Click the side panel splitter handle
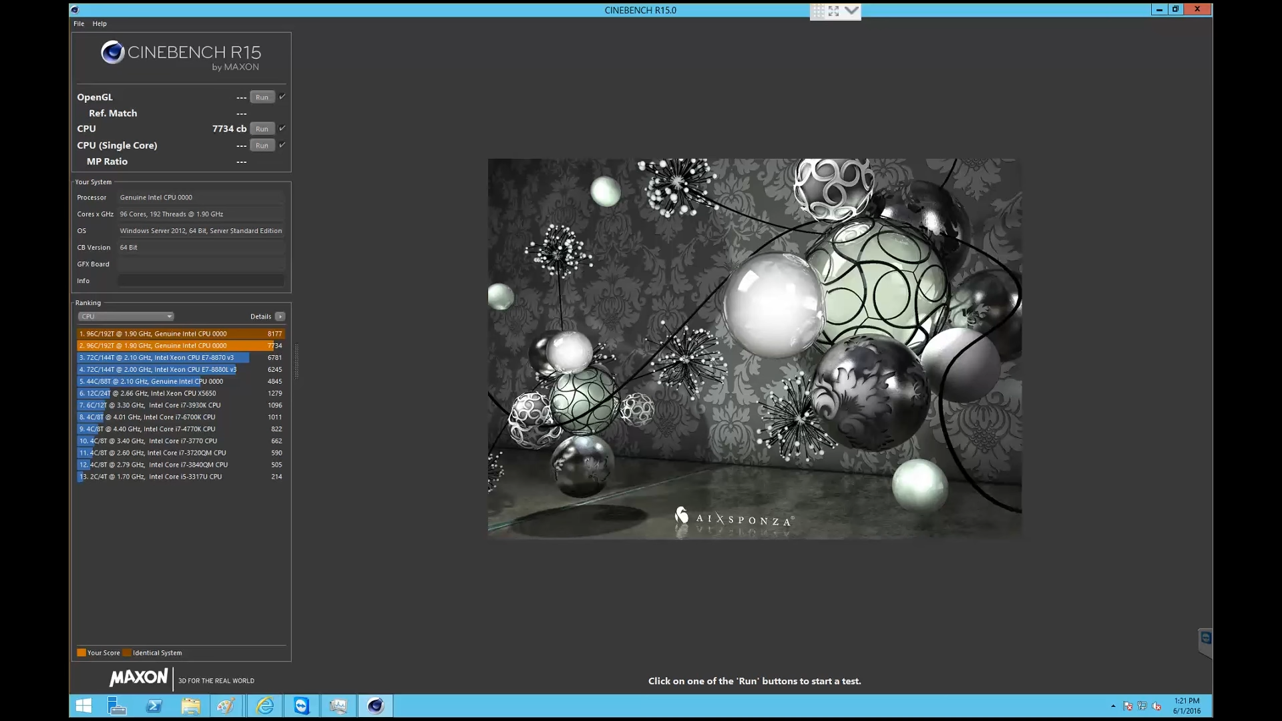 click(x=296, y=360)
